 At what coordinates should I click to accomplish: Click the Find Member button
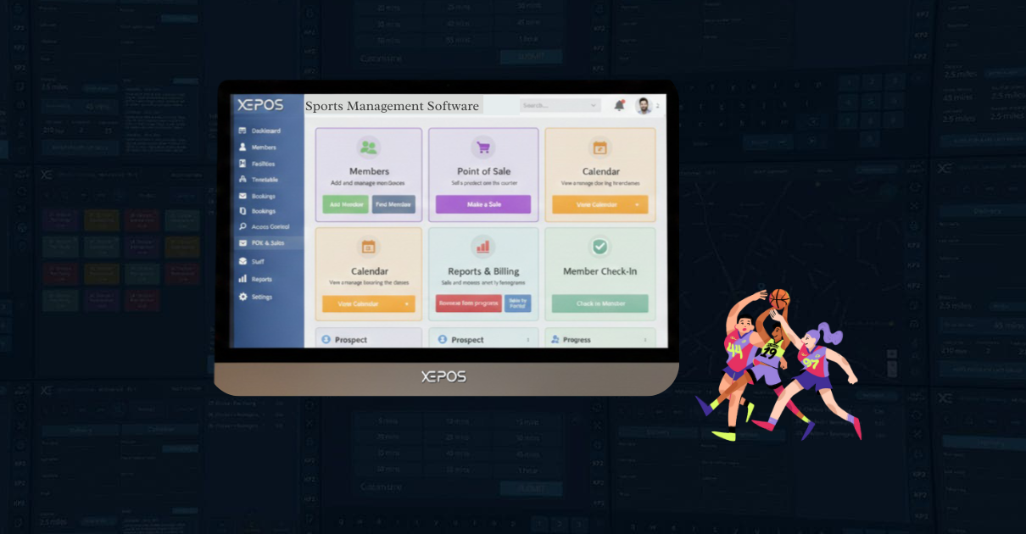click(x=393, y=204)
